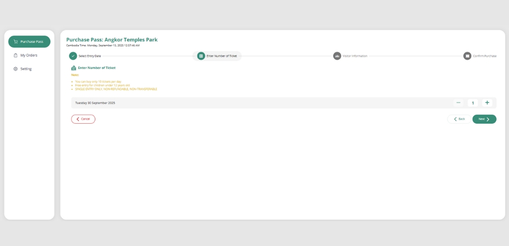Click the Cambodia Time timestamp text

coord(103,45)
